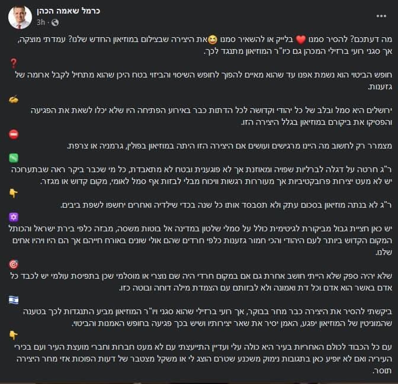Click the purple Star of David emoji
Image resolution: width=398 pixels, height=384 pixels.
[14, 217]
